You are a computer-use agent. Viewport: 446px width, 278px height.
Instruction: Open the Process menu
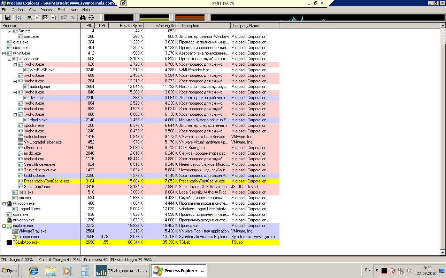point(47,10)
